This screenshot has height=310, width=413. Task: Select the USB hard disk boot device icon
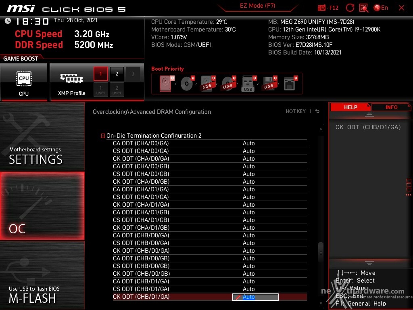[208, 83]
